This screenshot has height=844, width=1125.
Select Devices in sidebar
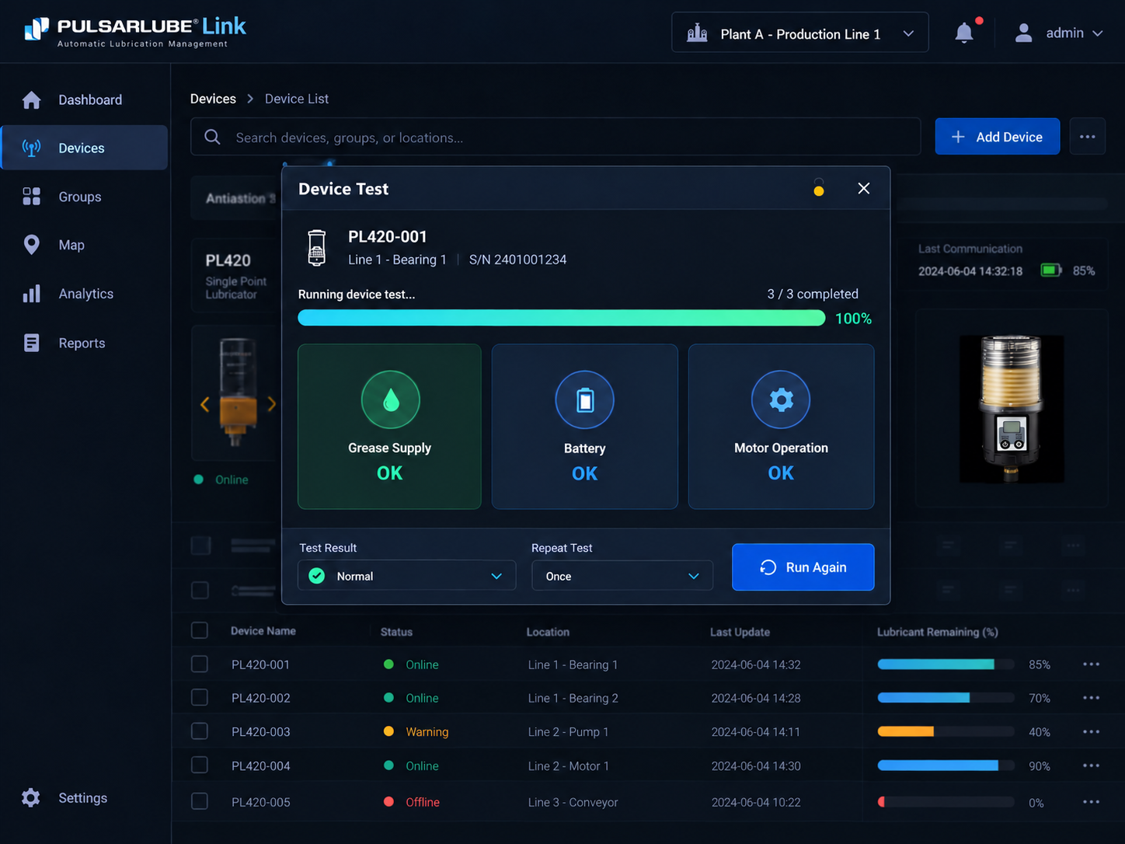pyautogui.click(x=84, y=148)
